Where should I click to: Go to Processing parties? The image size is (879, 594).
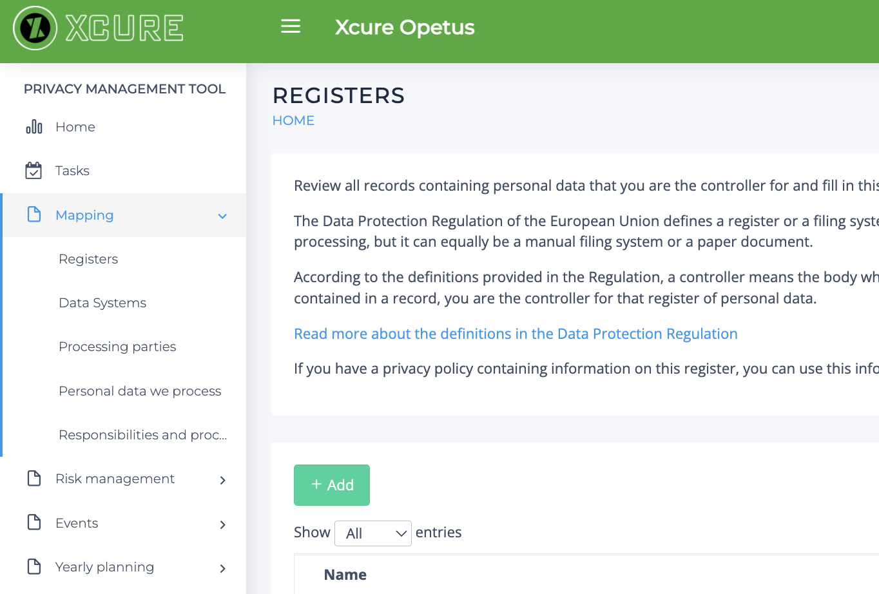(x=117, y=347)
